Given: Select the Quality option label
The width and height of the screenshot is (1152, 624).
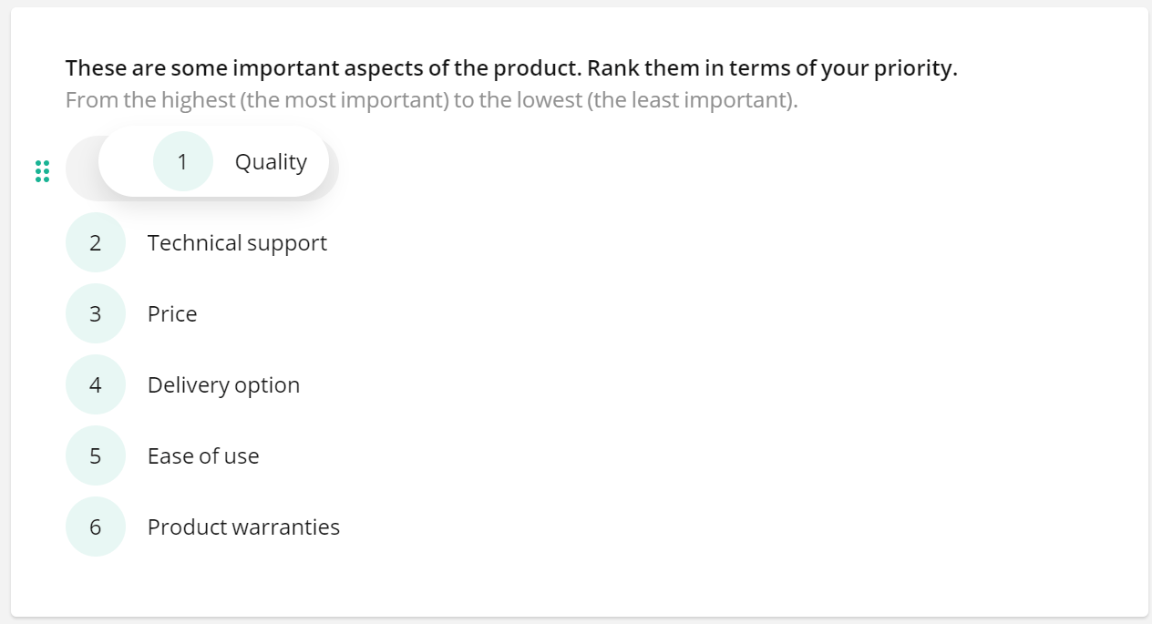Looking at the screenshot, I should pos(271,161).
